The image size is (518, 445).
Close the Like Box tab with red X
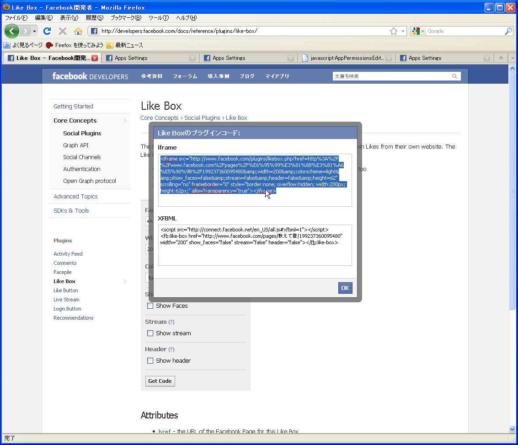coord(95,58)
